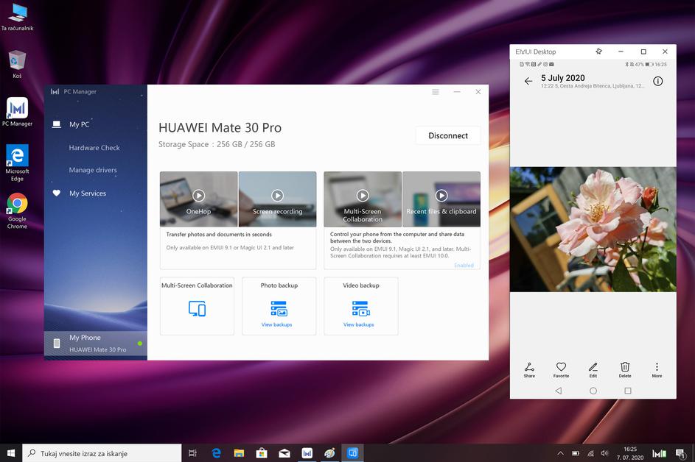Open Hardware Check section
Image resolution: width=695 pixels, height=462 pixels.
pyautogui.click(x=94, y=148)
